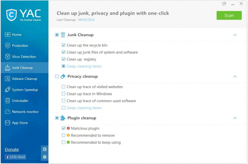Viewport: 248px width, 164px height.
Task: Click the Facebook 135k liked badge
Action: tap(15, 157)
